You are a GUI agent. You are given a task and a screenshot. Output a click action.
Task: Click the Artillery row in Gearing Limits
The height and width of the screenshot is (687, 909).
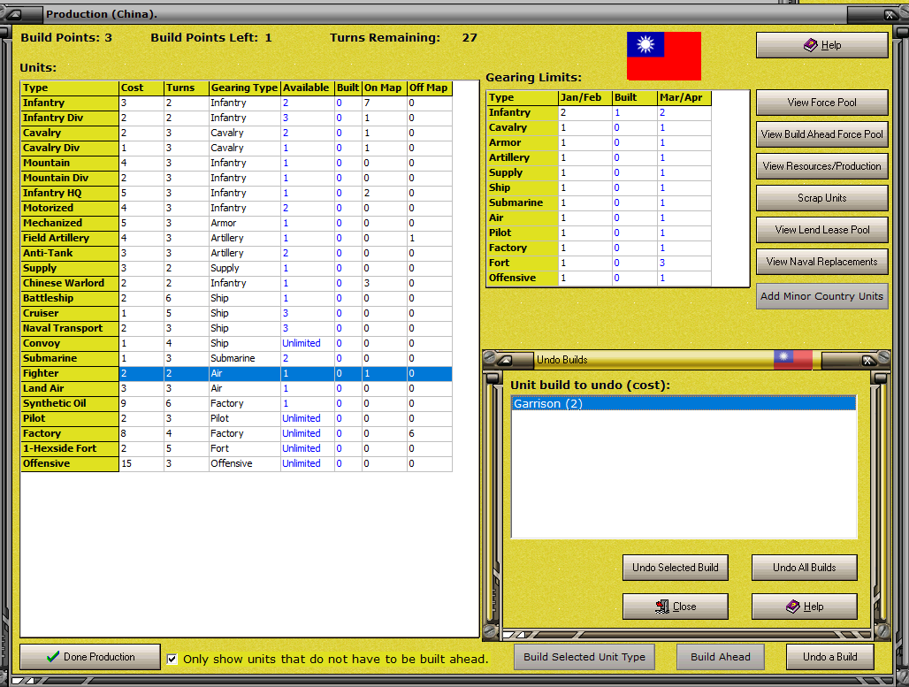coord(599,158)
